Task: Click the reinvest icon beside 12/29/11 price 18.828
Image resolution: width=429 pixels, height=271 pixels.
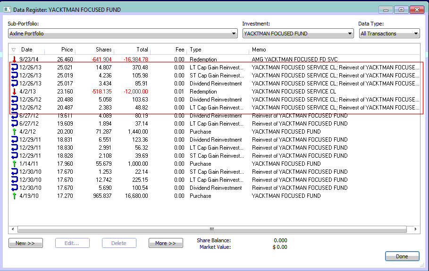Action: pos(15,156)
